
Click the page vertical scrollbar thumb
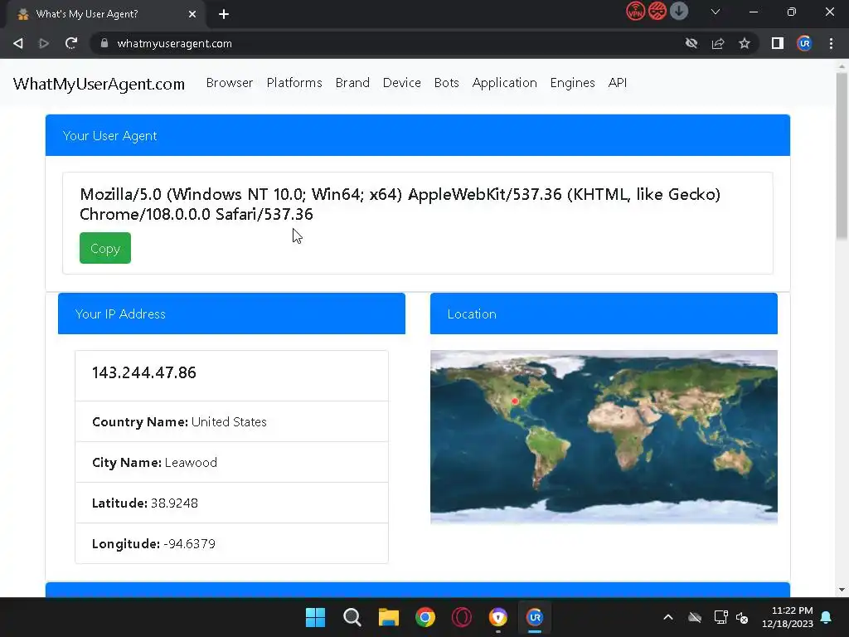[842, 156]
